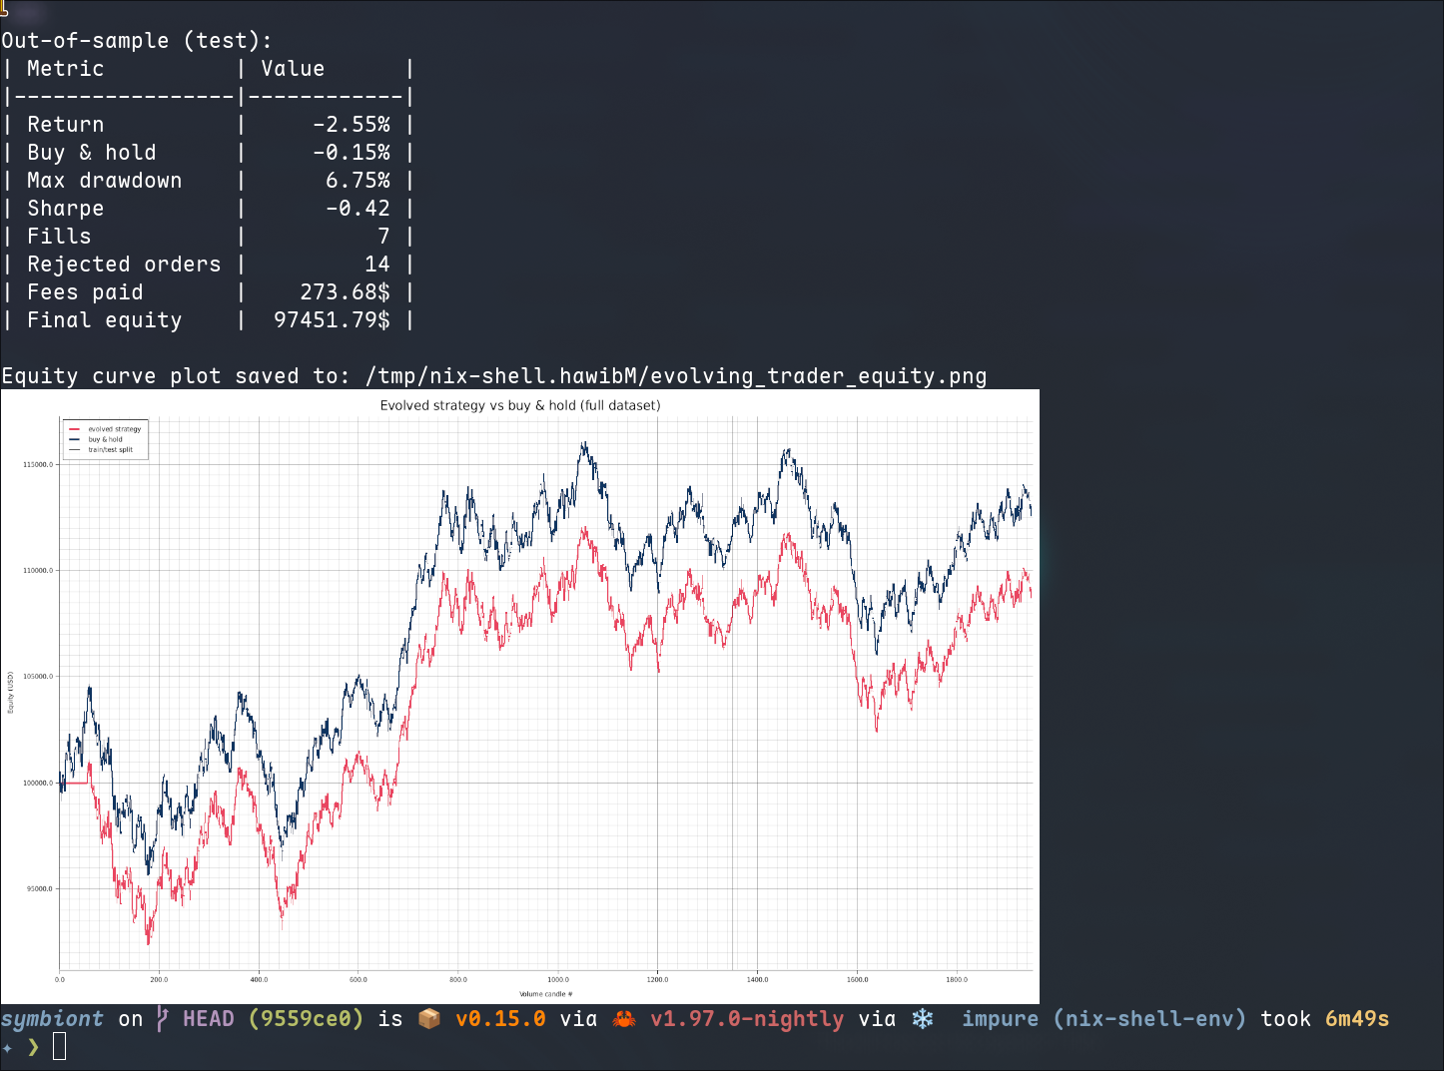This screenshot has height=1071, width=1444.
Task: Click the Max drawdown value '6.75%'
Action: (x=358, y=181)
